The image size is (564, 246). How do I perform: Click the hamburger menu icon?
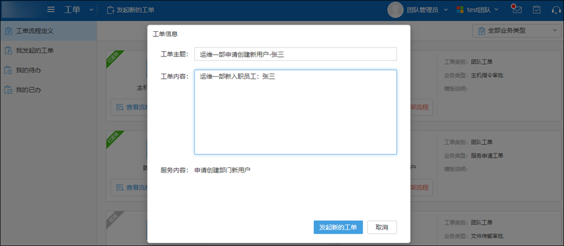click(51, 10)
